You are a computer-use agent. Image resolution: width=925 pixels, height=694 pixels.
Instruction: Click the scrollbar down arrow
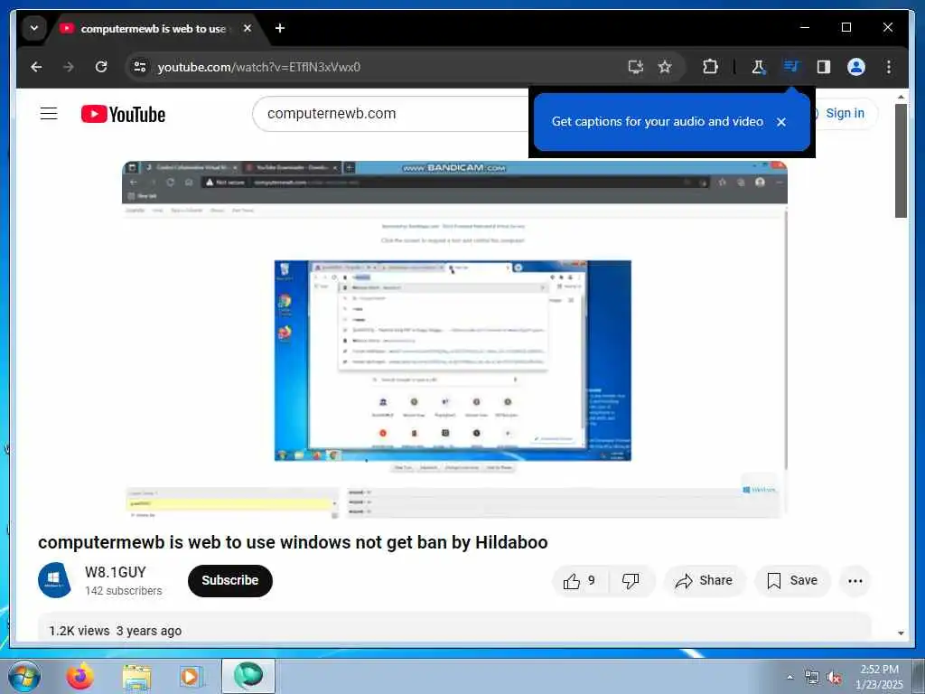tap(901, 633)
